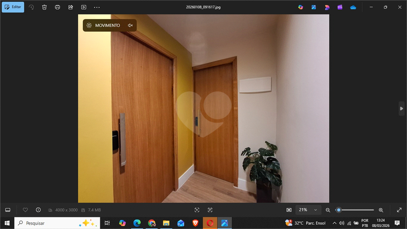Show hidden system tray icons chevron
Viewport: 407px width, 229px height.
(x=335, y=223)
